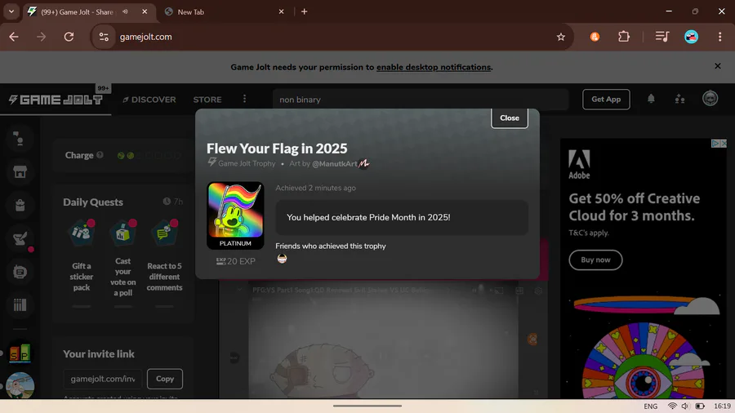Open the Chrome profile avatar
735x413 pixels.
(691, 37)
